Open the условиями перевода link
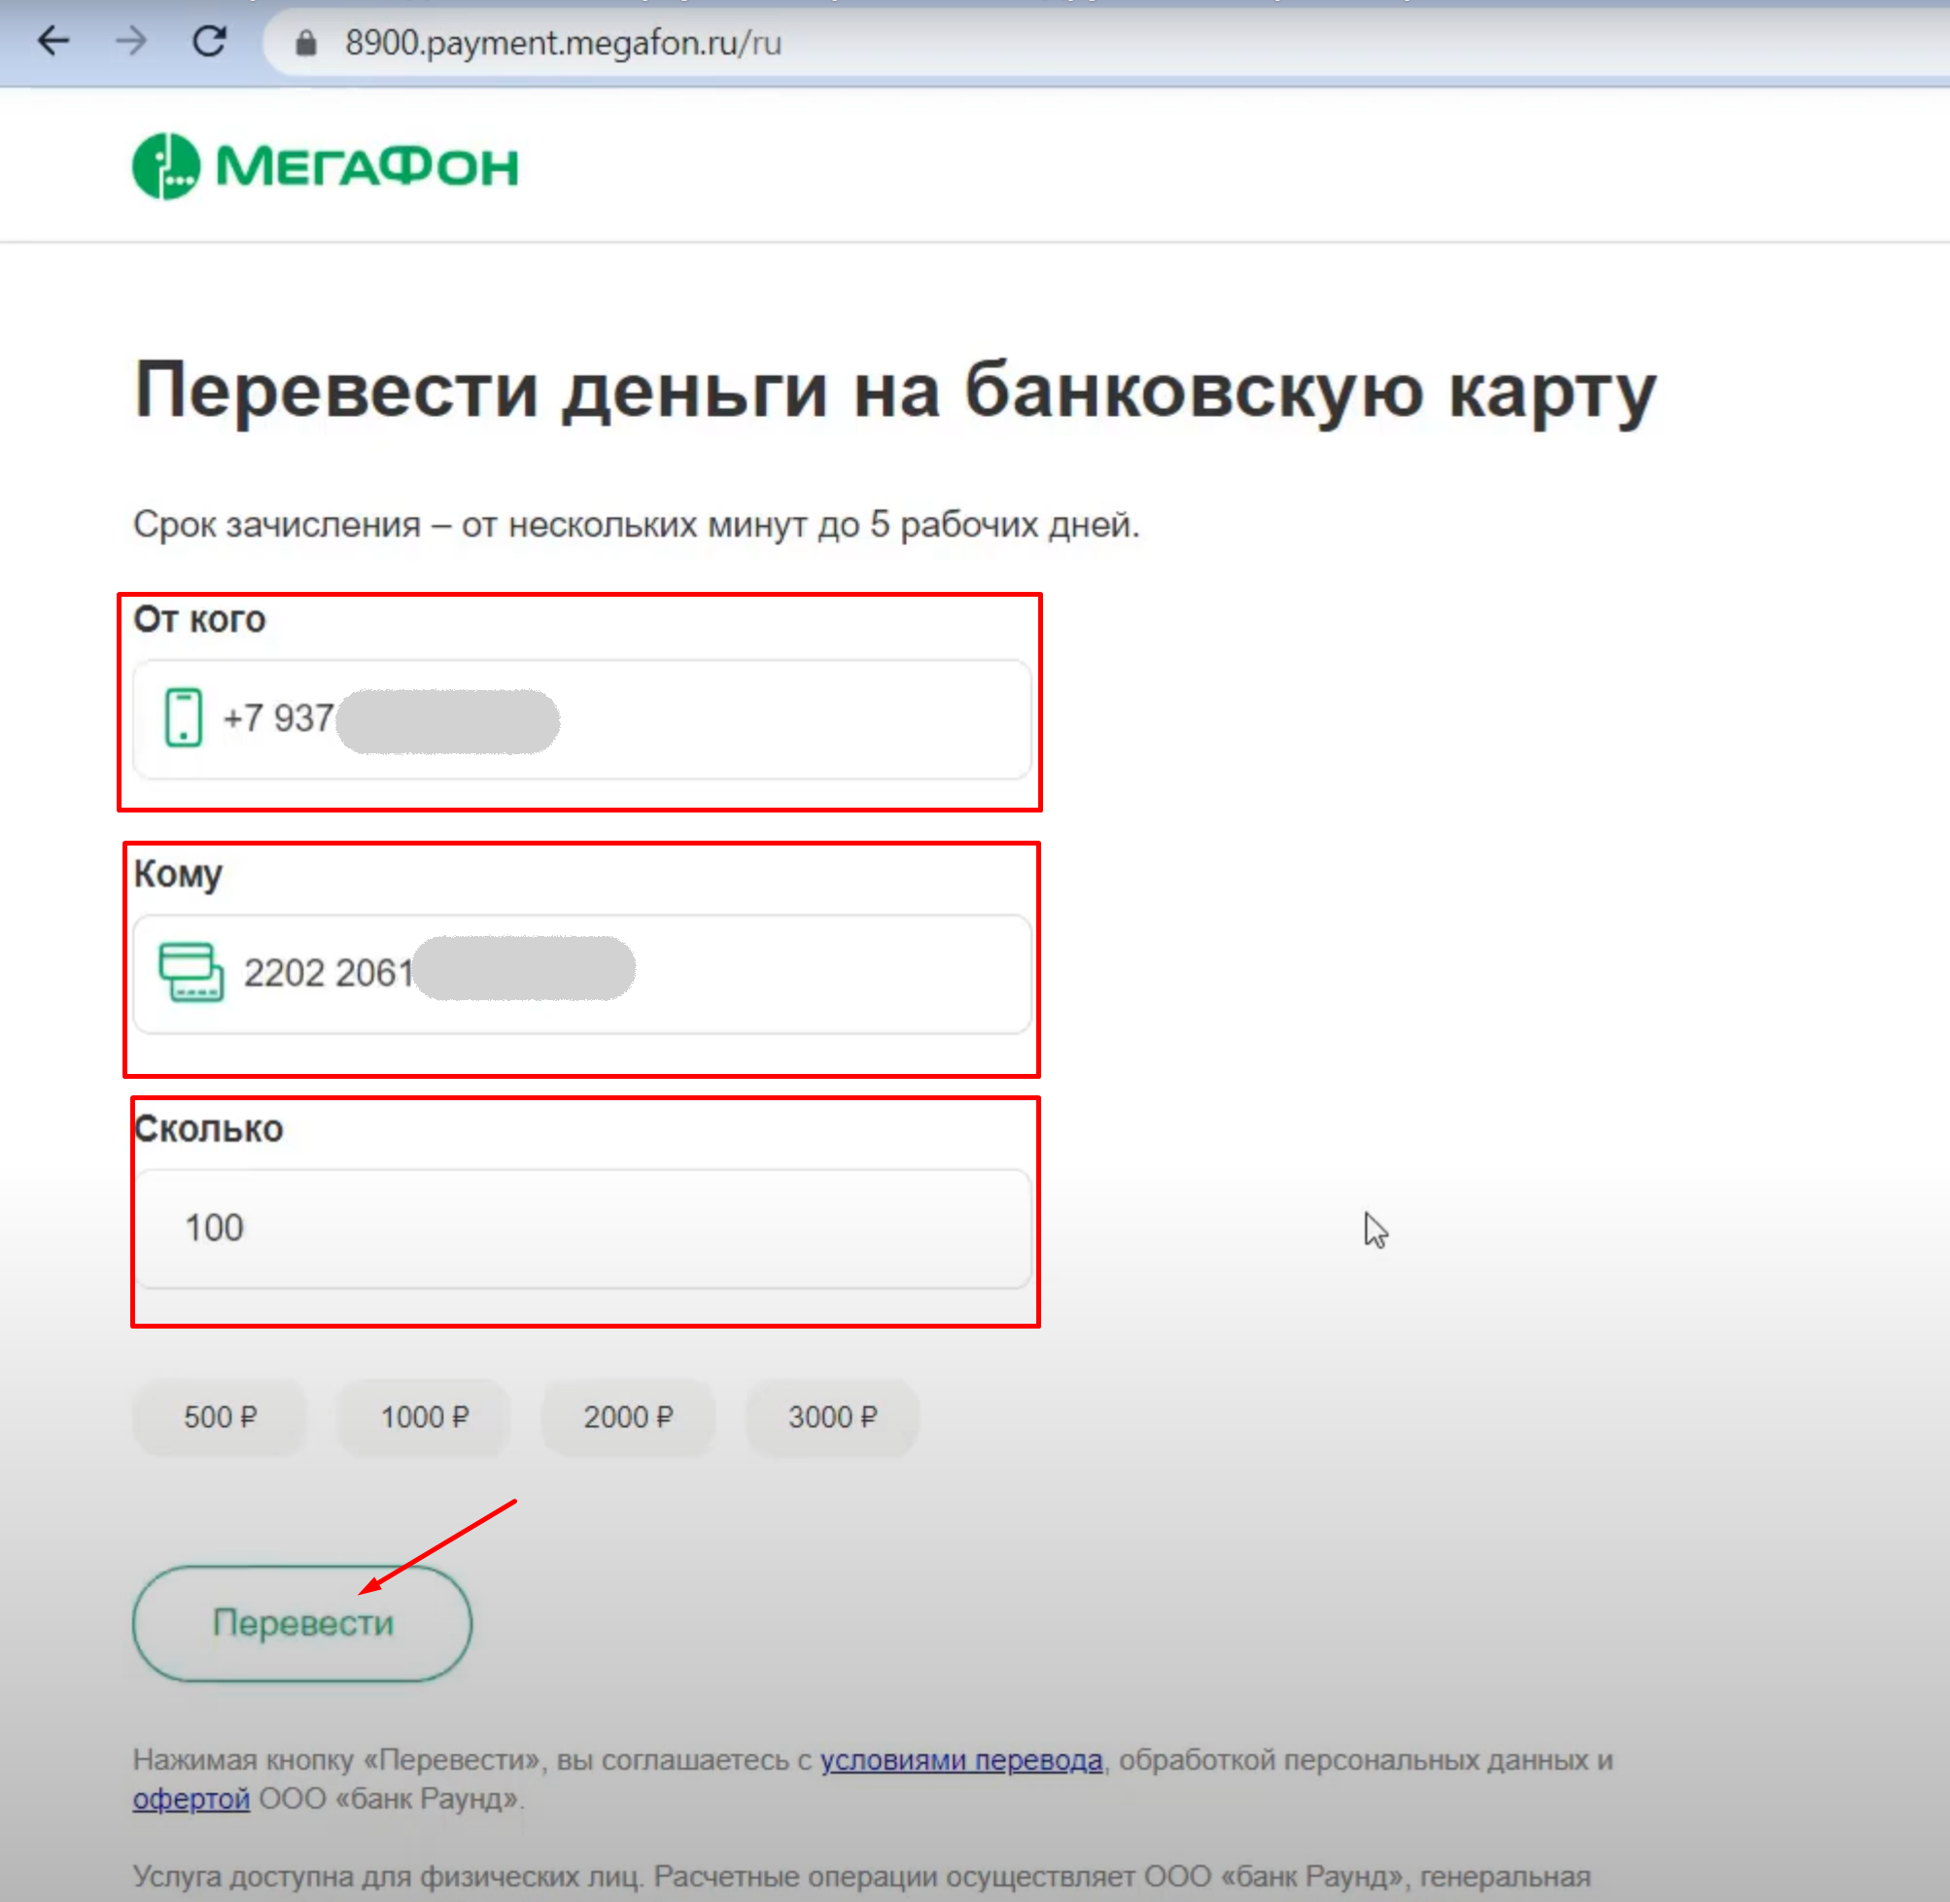The image size is (1950, 1902). click(961, 1759)
